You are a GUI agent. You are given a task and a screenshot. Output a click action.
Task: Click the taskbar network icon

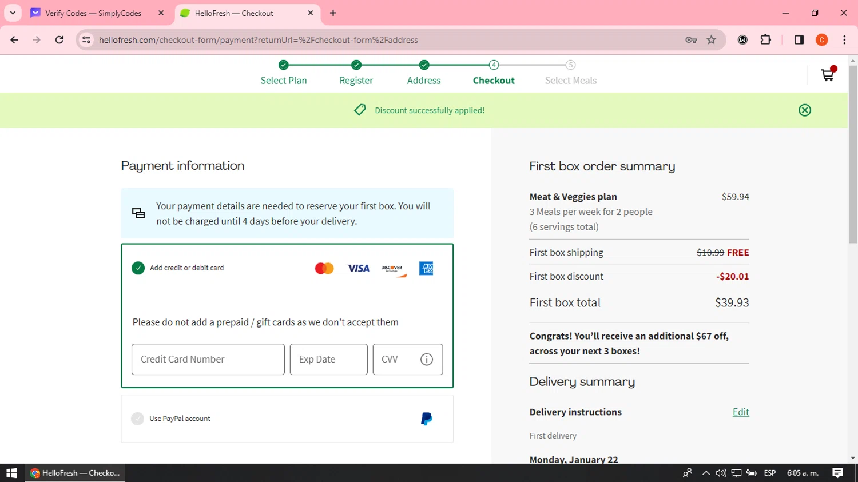[736, 473]
